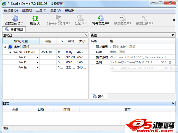Show more toolbar items via double chevron

click(x=174, y=20)
